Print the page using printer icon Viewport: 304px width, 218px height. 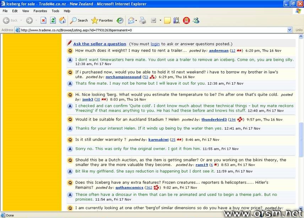(x=143, y=20)
